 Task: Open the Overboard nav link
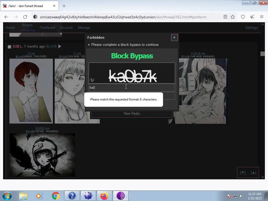point(47,27)
